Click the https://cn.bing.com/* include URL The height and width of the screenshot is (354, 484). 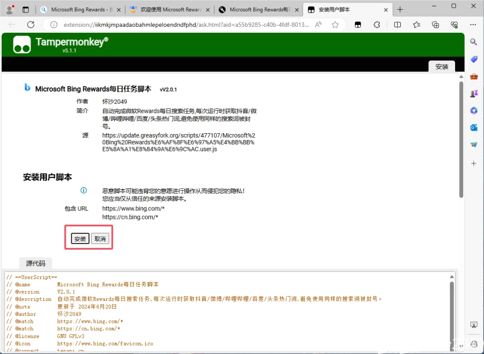tap(130, 217)
